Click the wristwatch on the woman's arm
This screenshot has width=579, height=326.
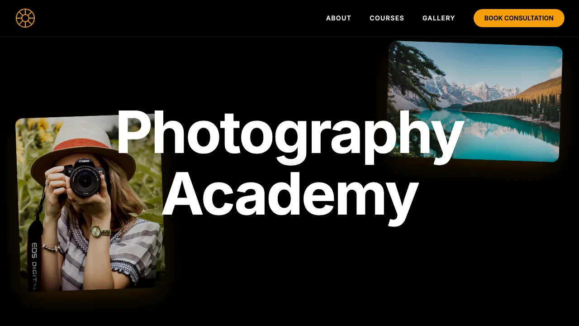coord(96,232)
